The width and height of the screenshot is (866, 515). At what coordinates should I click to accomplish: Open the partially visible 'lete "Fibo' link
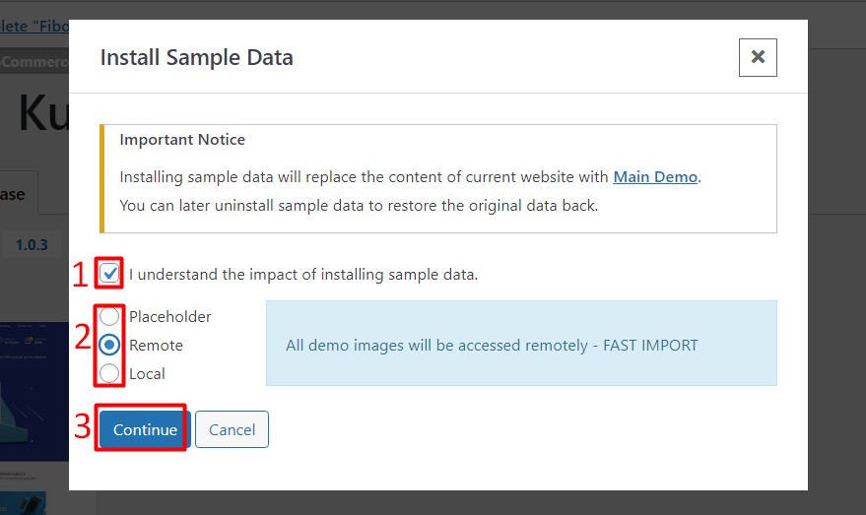tap(34, 26)
